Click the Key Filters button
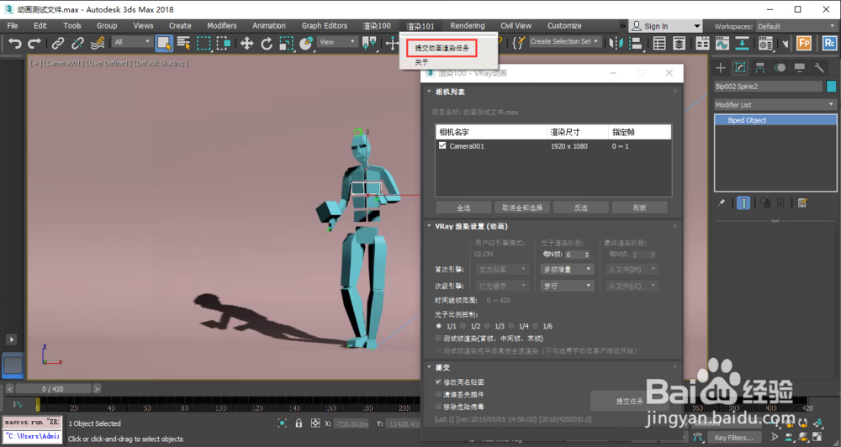 (x=733, y=438)
